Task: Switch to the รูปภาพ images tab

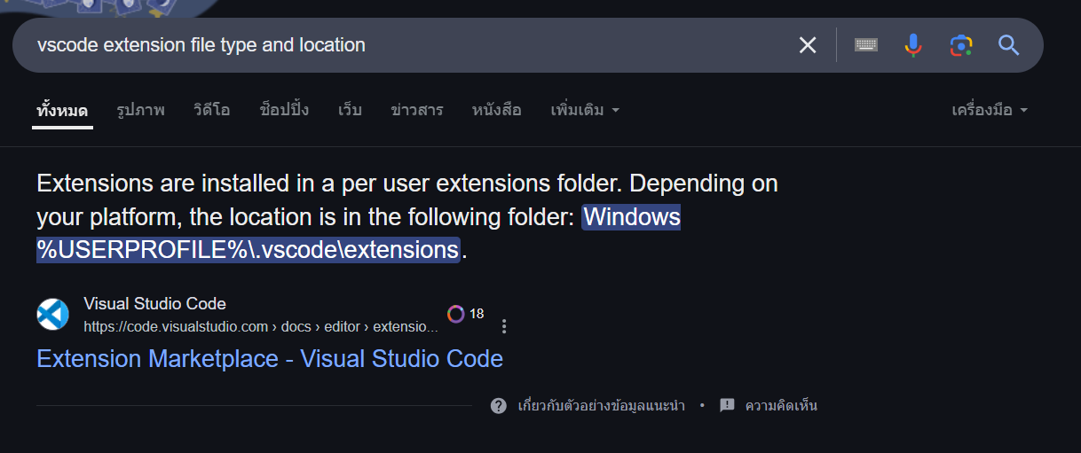Action: coord(140,111)
